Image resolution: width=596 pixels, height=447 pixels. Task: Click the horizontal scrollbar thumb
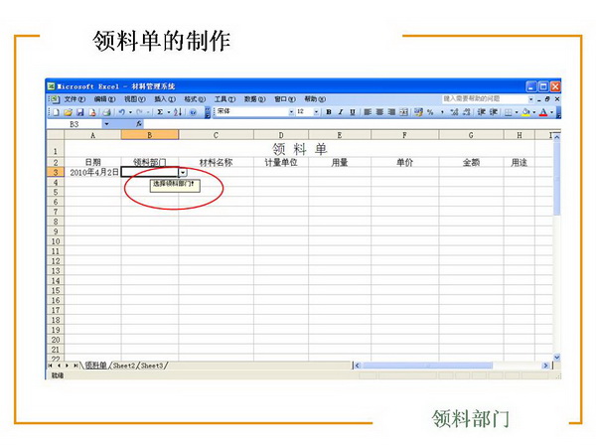click(427, 366)
